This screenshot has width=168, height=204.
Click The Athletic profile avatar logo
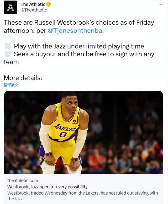[10, 7]
